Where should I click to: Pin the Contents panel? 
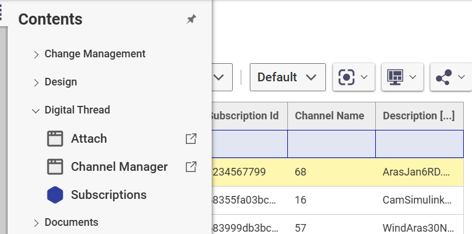[x=191, y=19]
